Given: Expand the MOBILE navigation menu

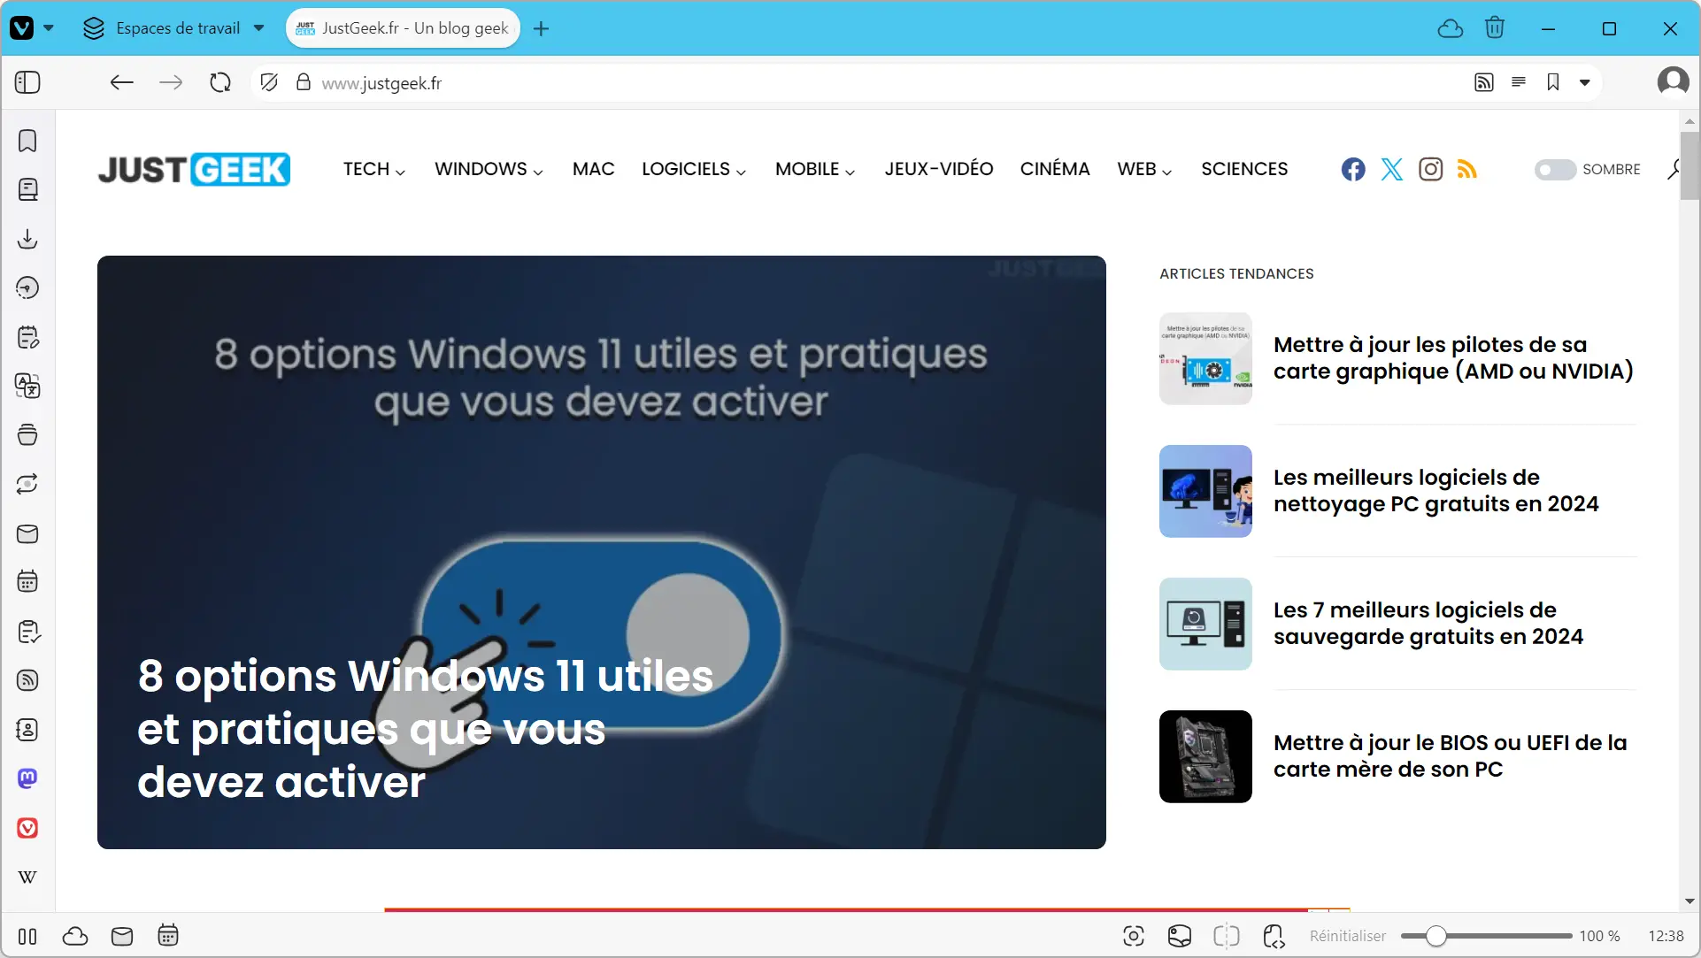Looking at the screenshot, I should click(x=815, y=169).
